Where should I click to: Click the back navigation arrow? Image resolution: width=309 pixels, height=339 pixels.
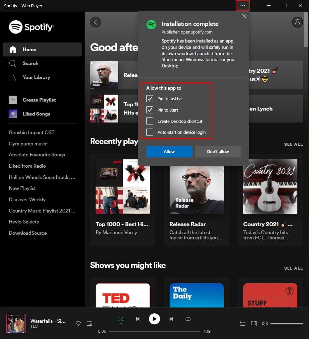96,22
